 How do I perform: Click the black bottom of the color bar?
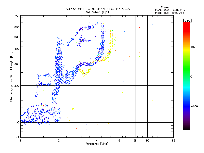[187, 129]
